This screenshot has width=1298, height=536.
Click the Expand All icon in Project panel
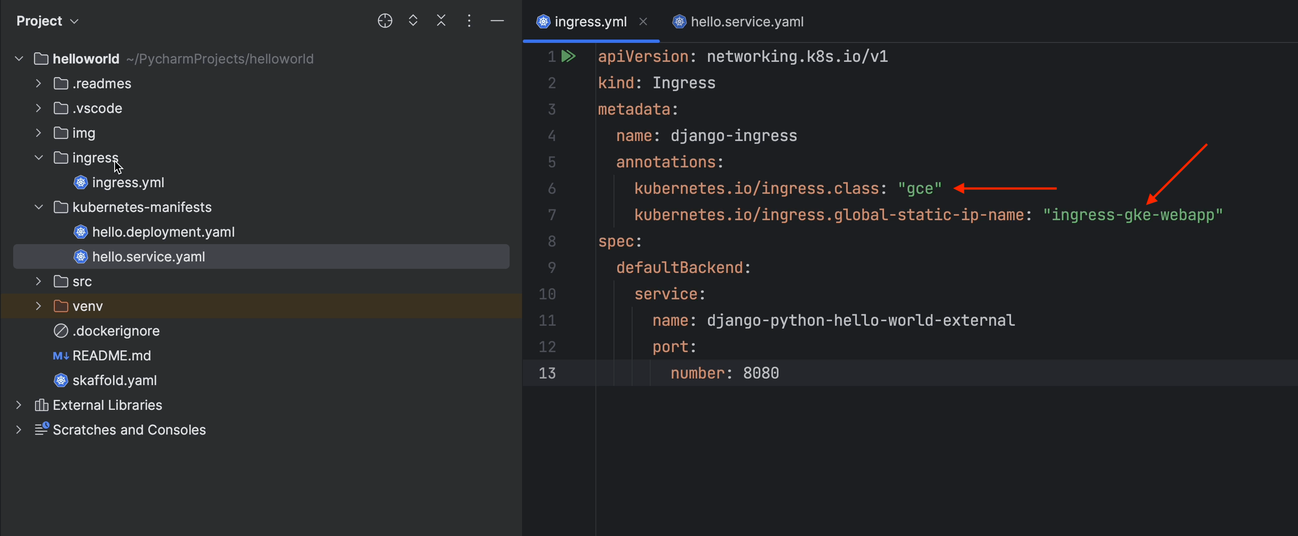tap(413, 21)
